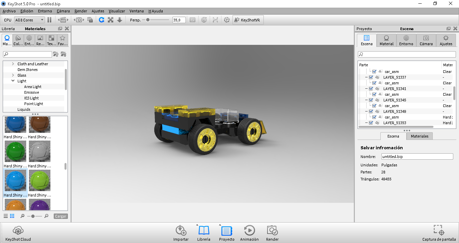Screen dimensions: 459x243
Task: Toggle visibility checkbox of LAYER_51349
Action: tap(371, 111)
